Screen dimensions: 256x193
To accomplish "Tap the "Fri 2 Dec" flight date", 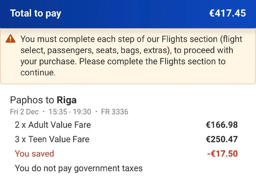I will pos(24,112).
